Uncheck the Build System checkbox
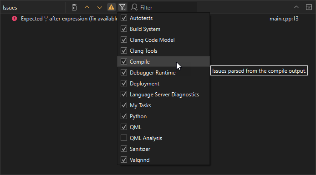 (124, 29)
